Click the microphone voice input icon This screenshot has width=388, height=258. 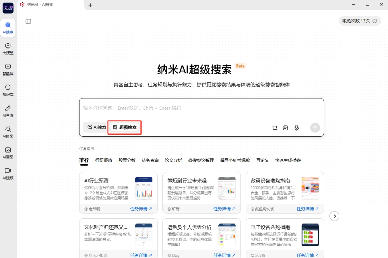click(296, 128)
